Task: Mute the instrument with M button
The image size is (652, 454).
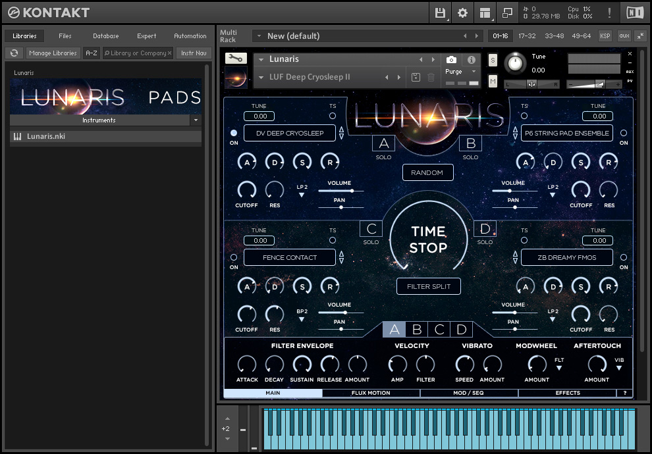Action: click(493, 81)
